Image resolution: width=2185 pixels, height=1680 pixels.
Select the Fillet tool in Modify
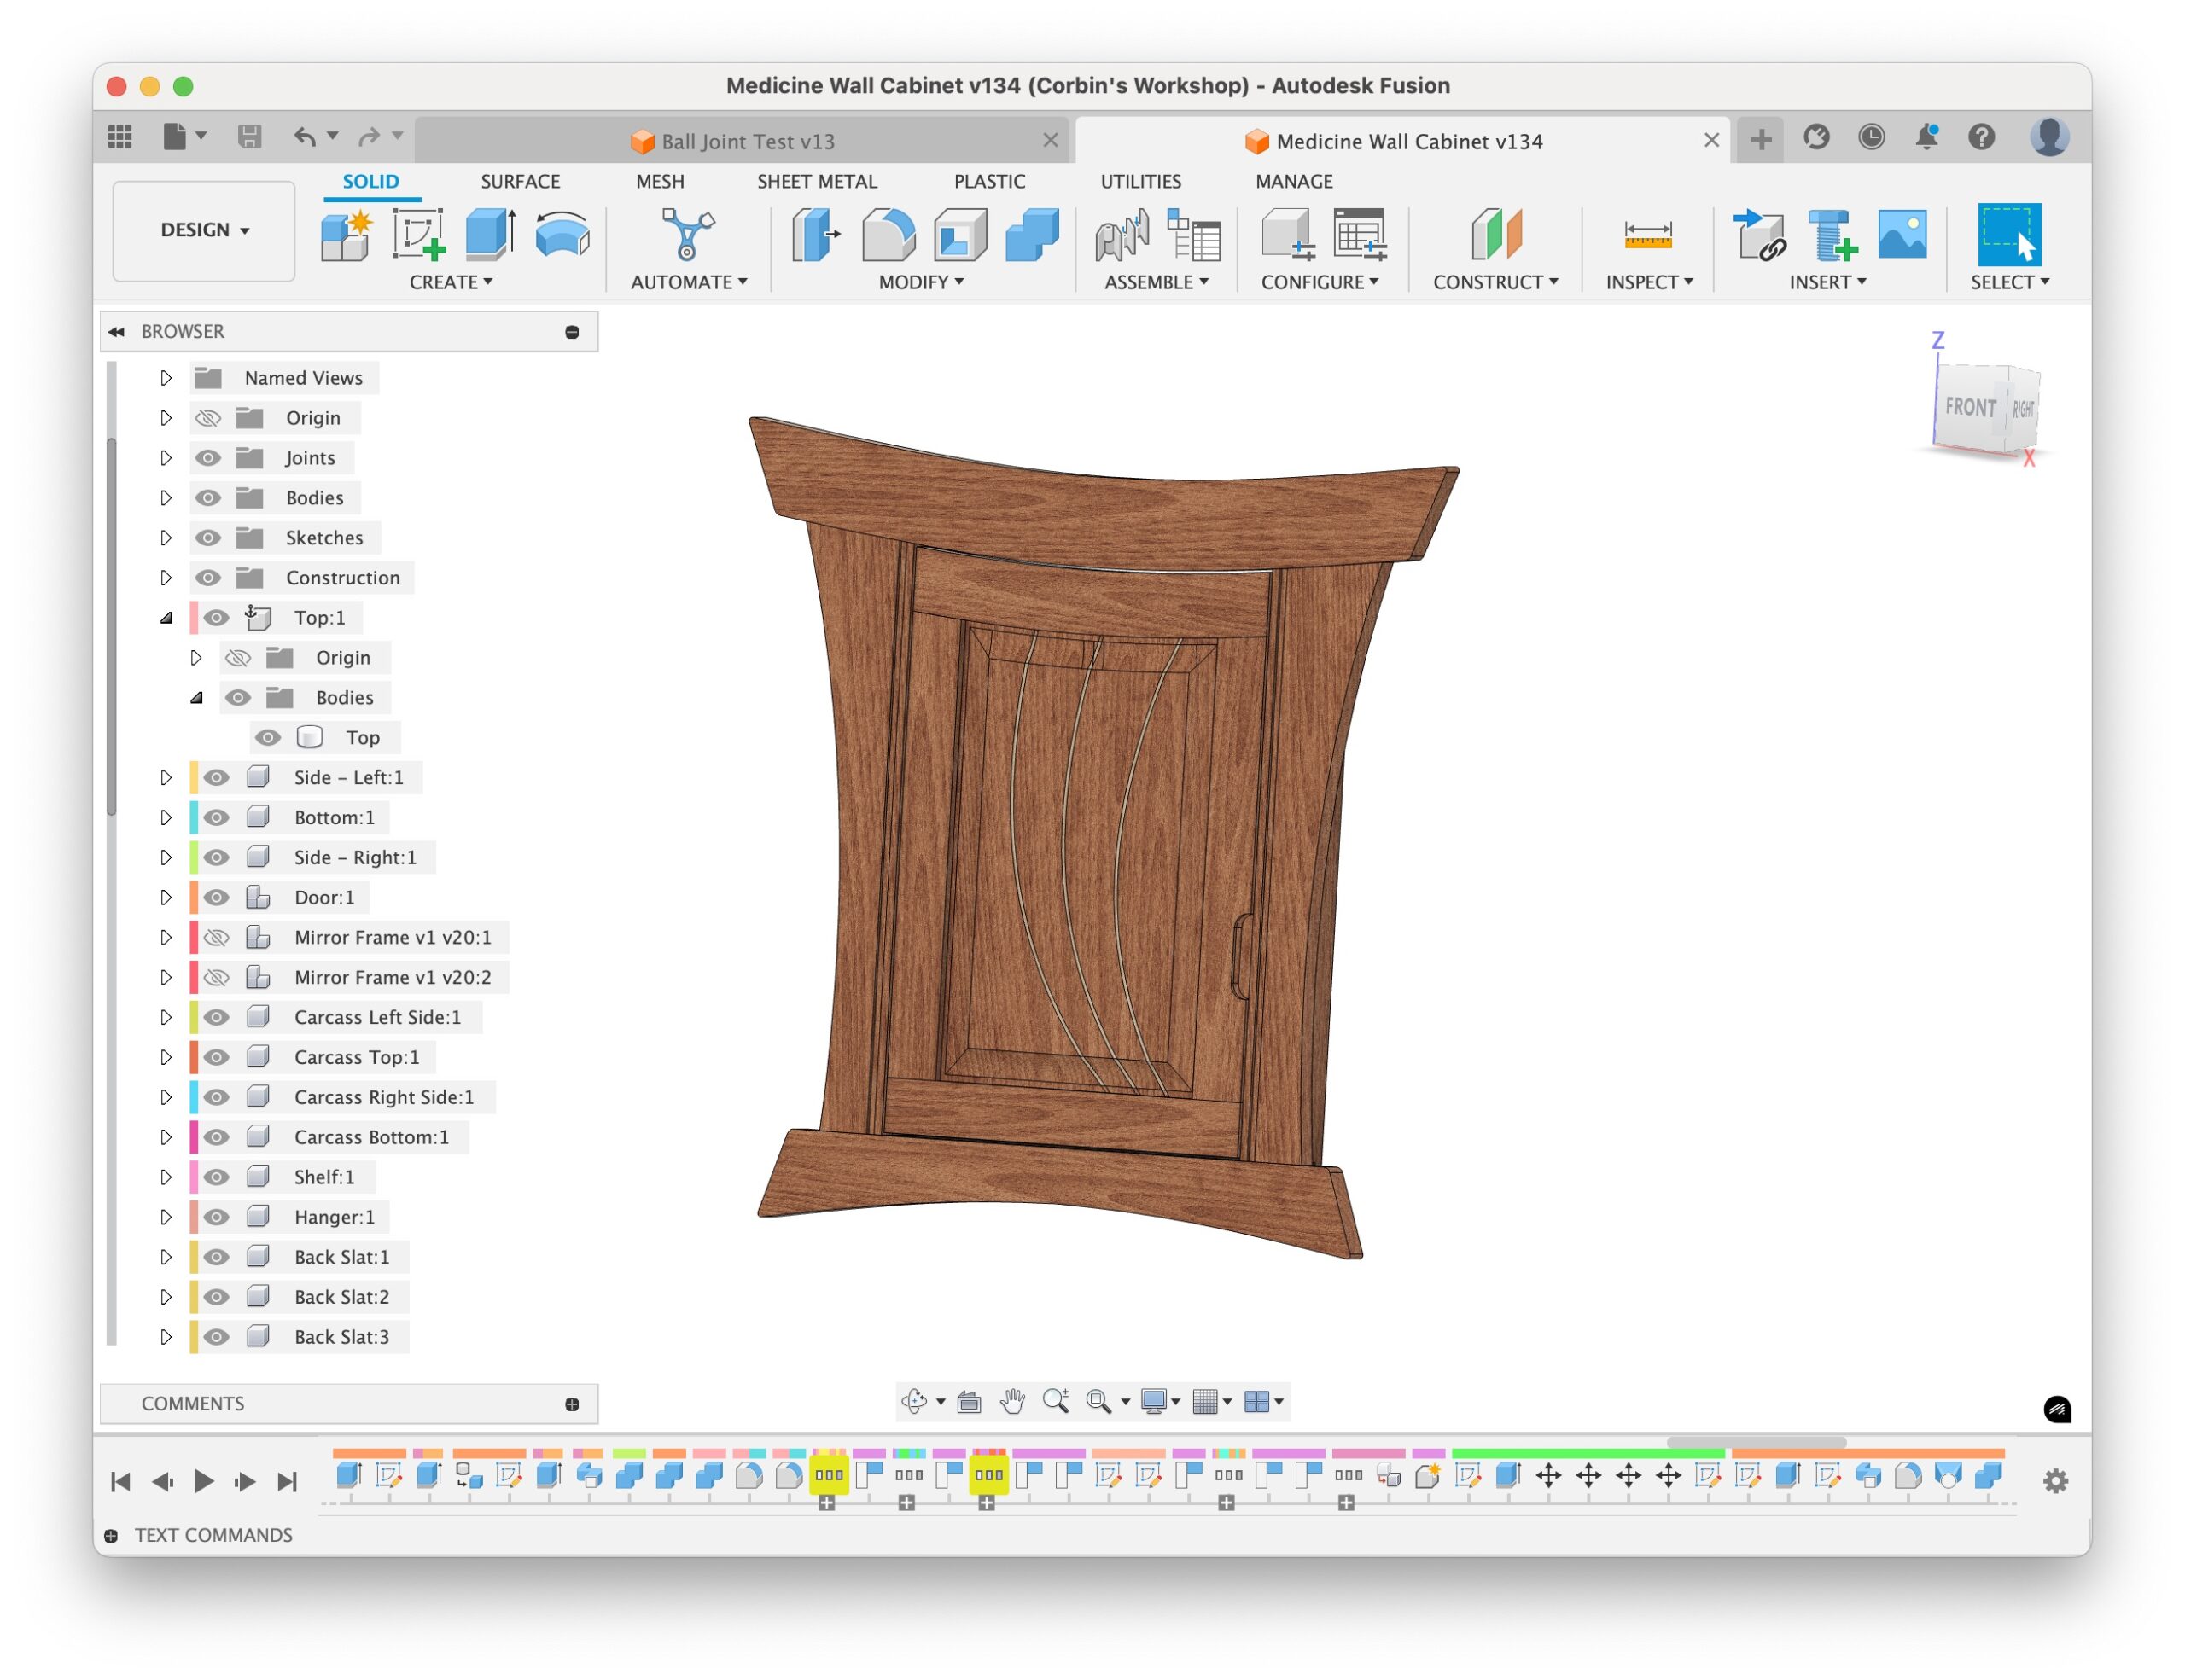tap(888, 234)
